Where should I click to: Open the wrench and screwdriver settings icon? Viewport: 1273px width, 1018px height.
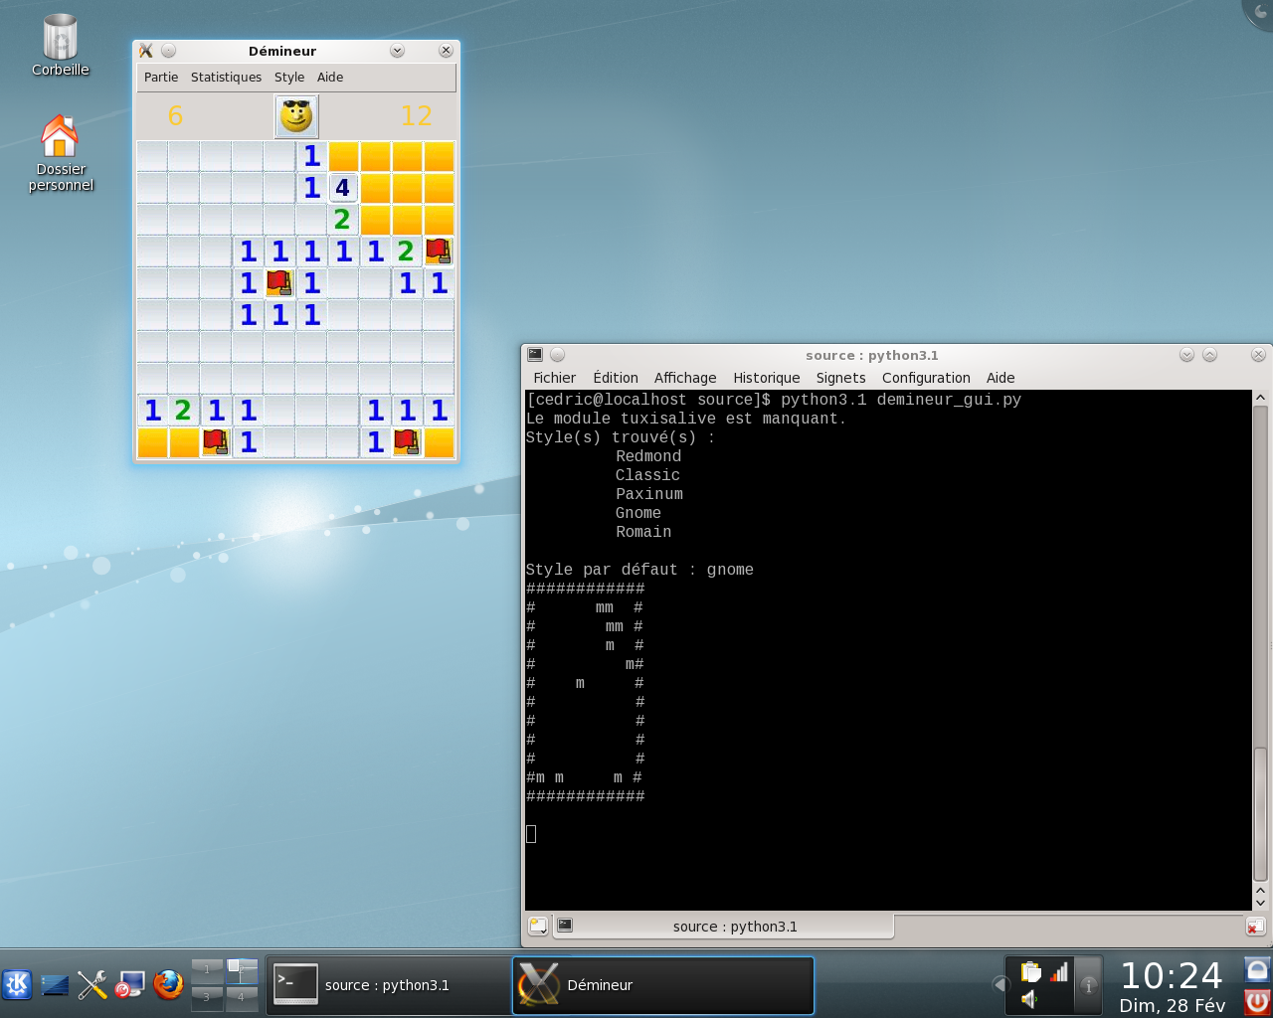click(x=92, y=985)
